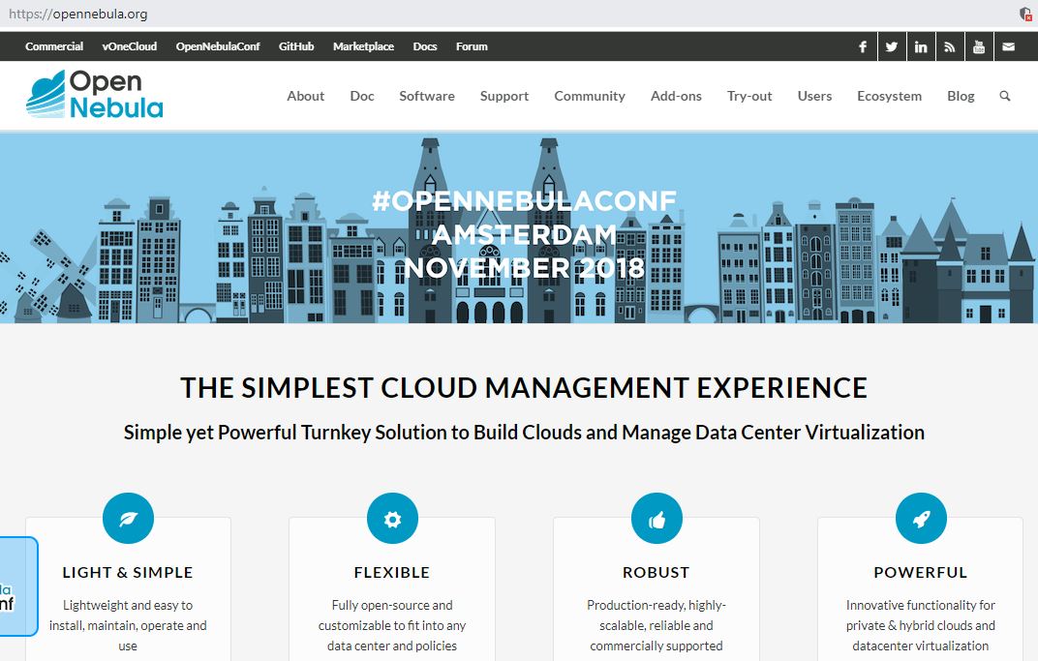The width and height of the screenshot is (1038, 661).
Task: Select the Ecosystem navigation item
Action: [888, 96]
